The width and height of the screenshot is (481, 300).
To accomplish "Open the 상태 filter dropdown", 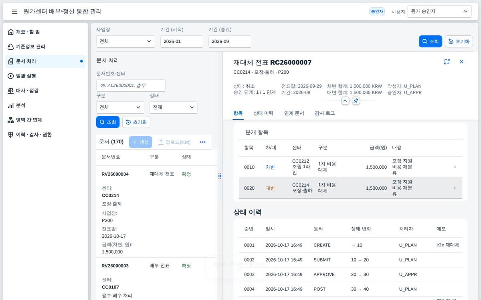I will [x=174, y=107].
